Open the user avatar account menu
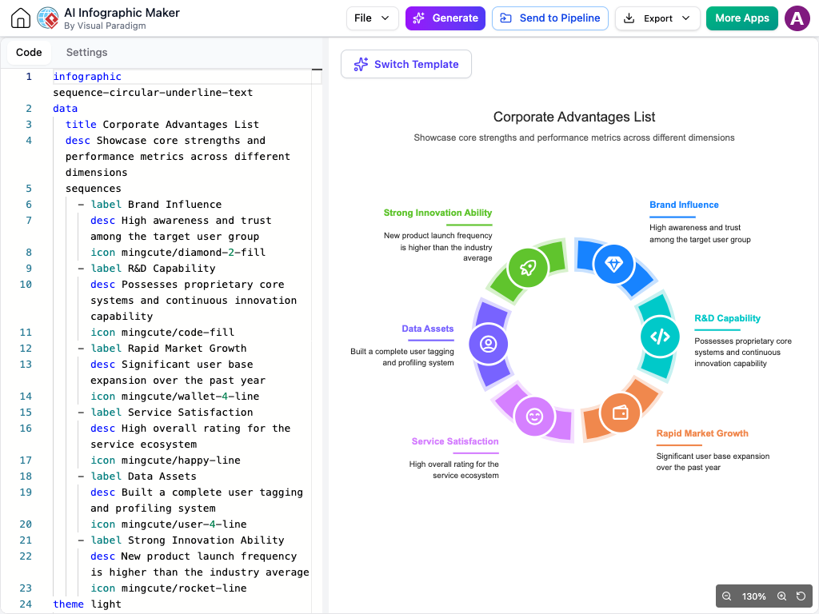Image resolution: width=819 pixels, height=614 pixels. 797,18
